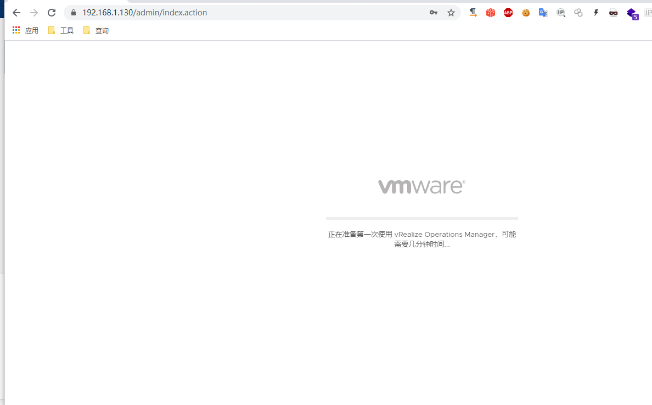Go back to the previous page
This screenshot has height=405, width=652.
[x=16, y=13]
